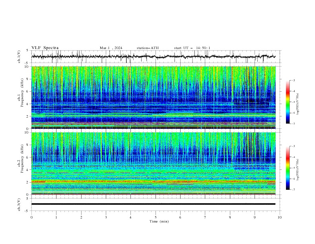This screenshot has height=244, width=315.
Task: Click the ch.2 spectrogram plot
Action: point(154,163)
